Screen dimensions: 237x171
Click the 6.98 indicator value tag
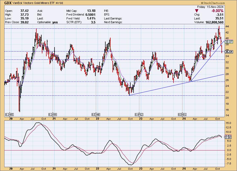[x=228, y=137]
